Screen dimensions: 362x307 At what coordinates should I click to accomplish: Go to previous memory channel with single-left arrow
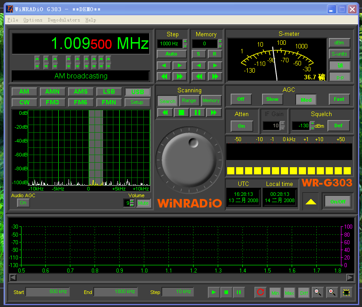pyautogui.click(x=199, y=65)
